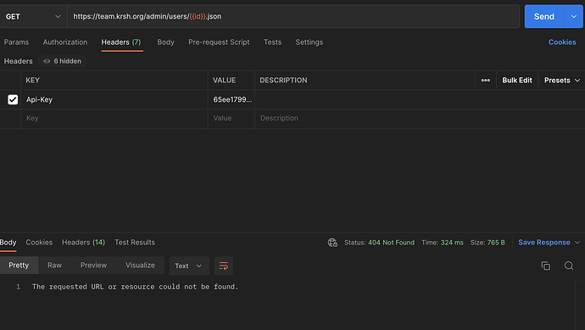585x330 pixels.
Task: View response Headers (14) tab
Action: [x=84, y=243]
